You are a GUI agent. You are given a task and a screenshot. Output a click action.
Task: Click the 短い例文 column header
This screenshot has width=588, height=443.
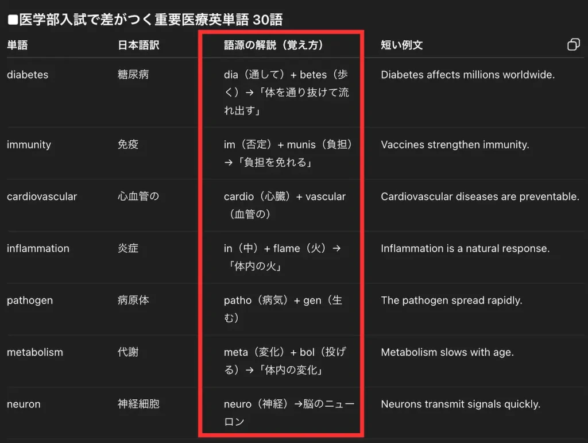click(400, 44)
